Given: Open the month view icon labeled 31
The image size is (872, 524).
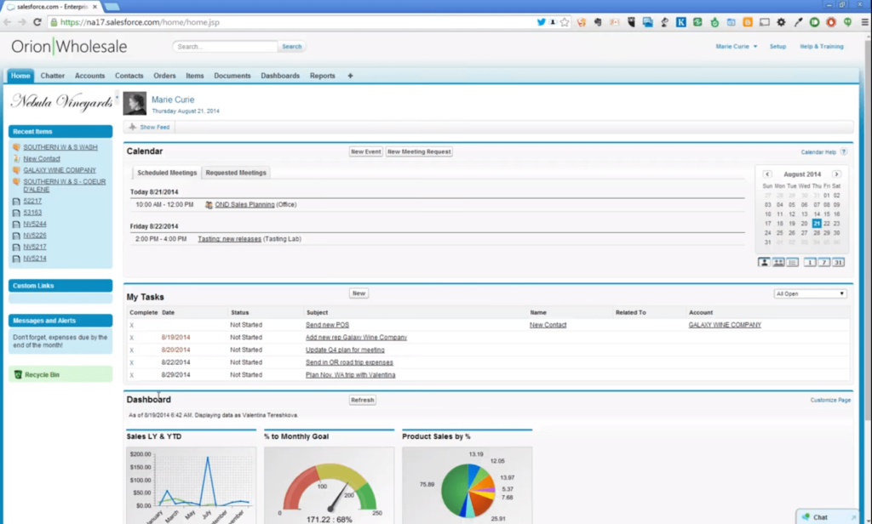Looking at the screenshot, I should pyautogui.click(x=838, y=263).
